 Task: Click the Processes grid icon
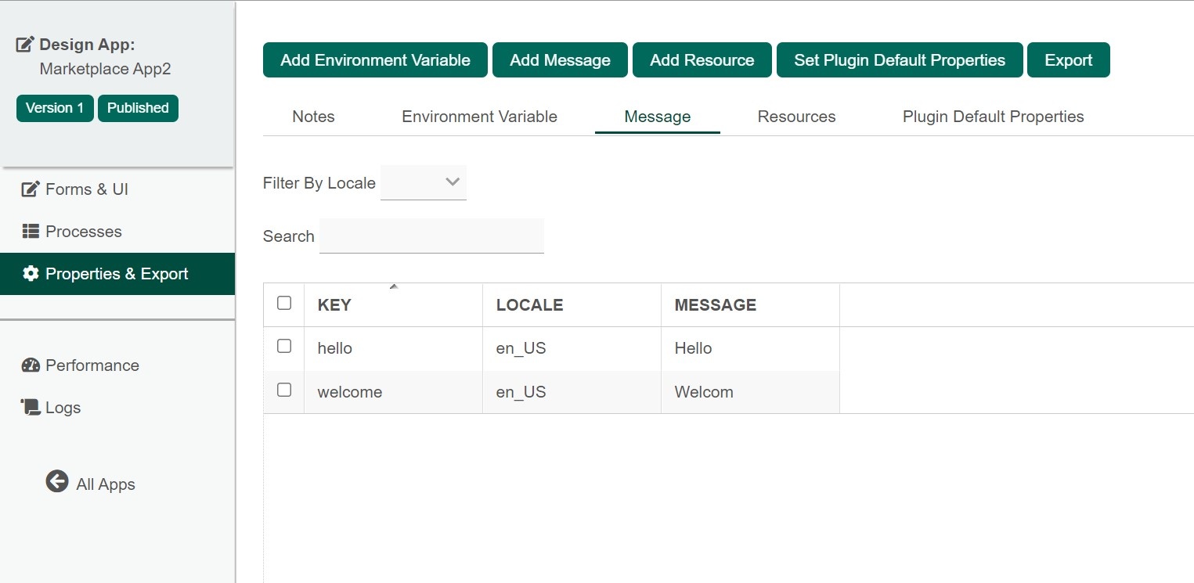[31, 232]
